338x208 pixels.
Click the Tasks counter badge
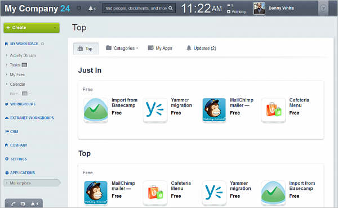(25, 65)
